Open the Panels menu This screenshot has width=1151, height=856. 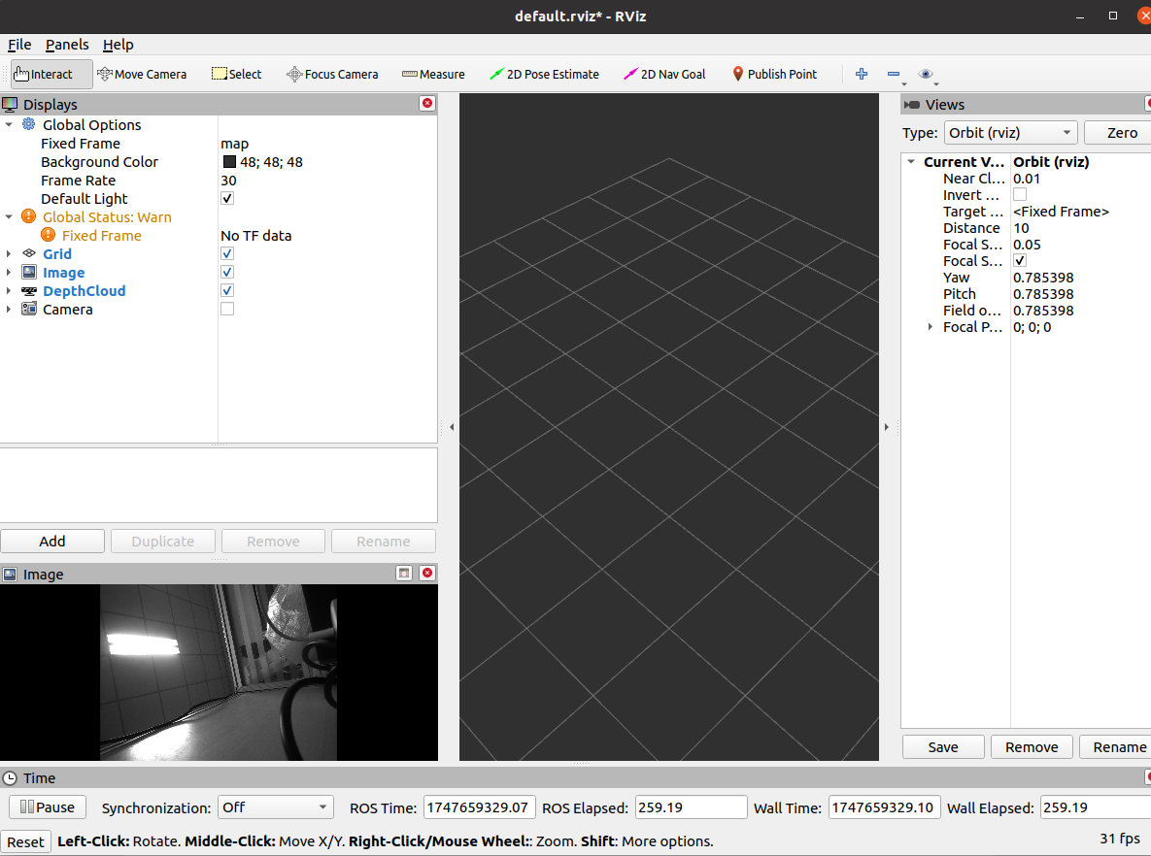point(67,45)
